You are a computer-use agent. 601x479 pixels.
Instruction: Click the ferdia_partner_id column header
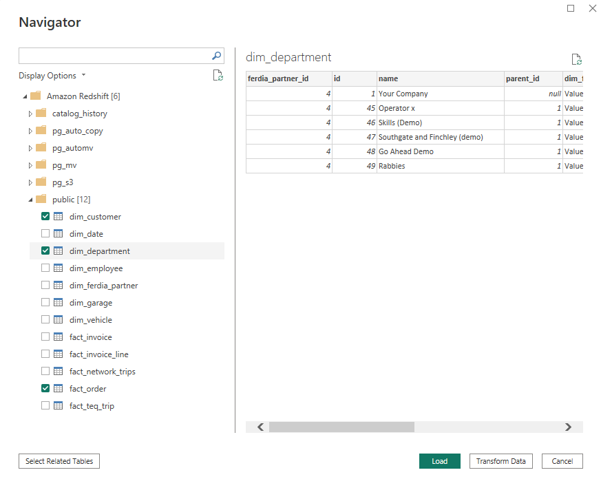click(x=289, y=78)
